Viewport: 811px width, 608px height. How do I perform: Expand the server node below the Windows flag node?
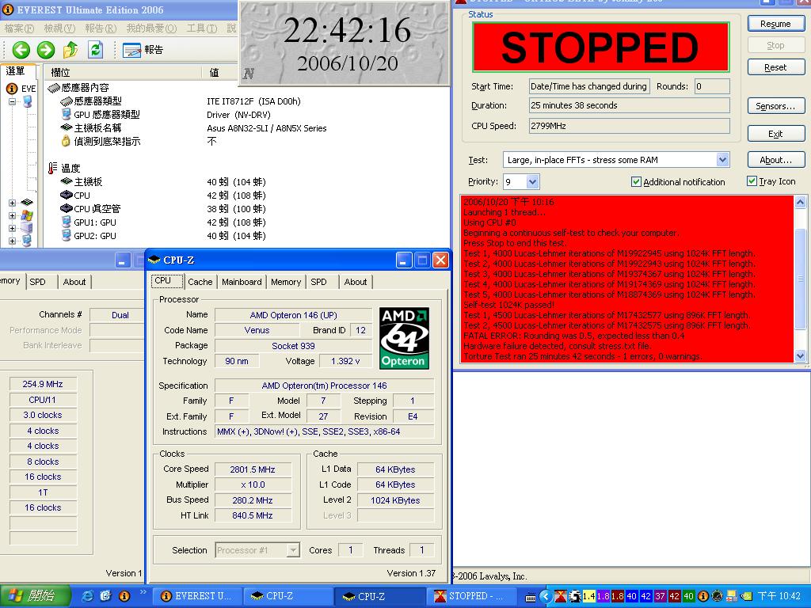pyautogui.click(x=12, y=228)
